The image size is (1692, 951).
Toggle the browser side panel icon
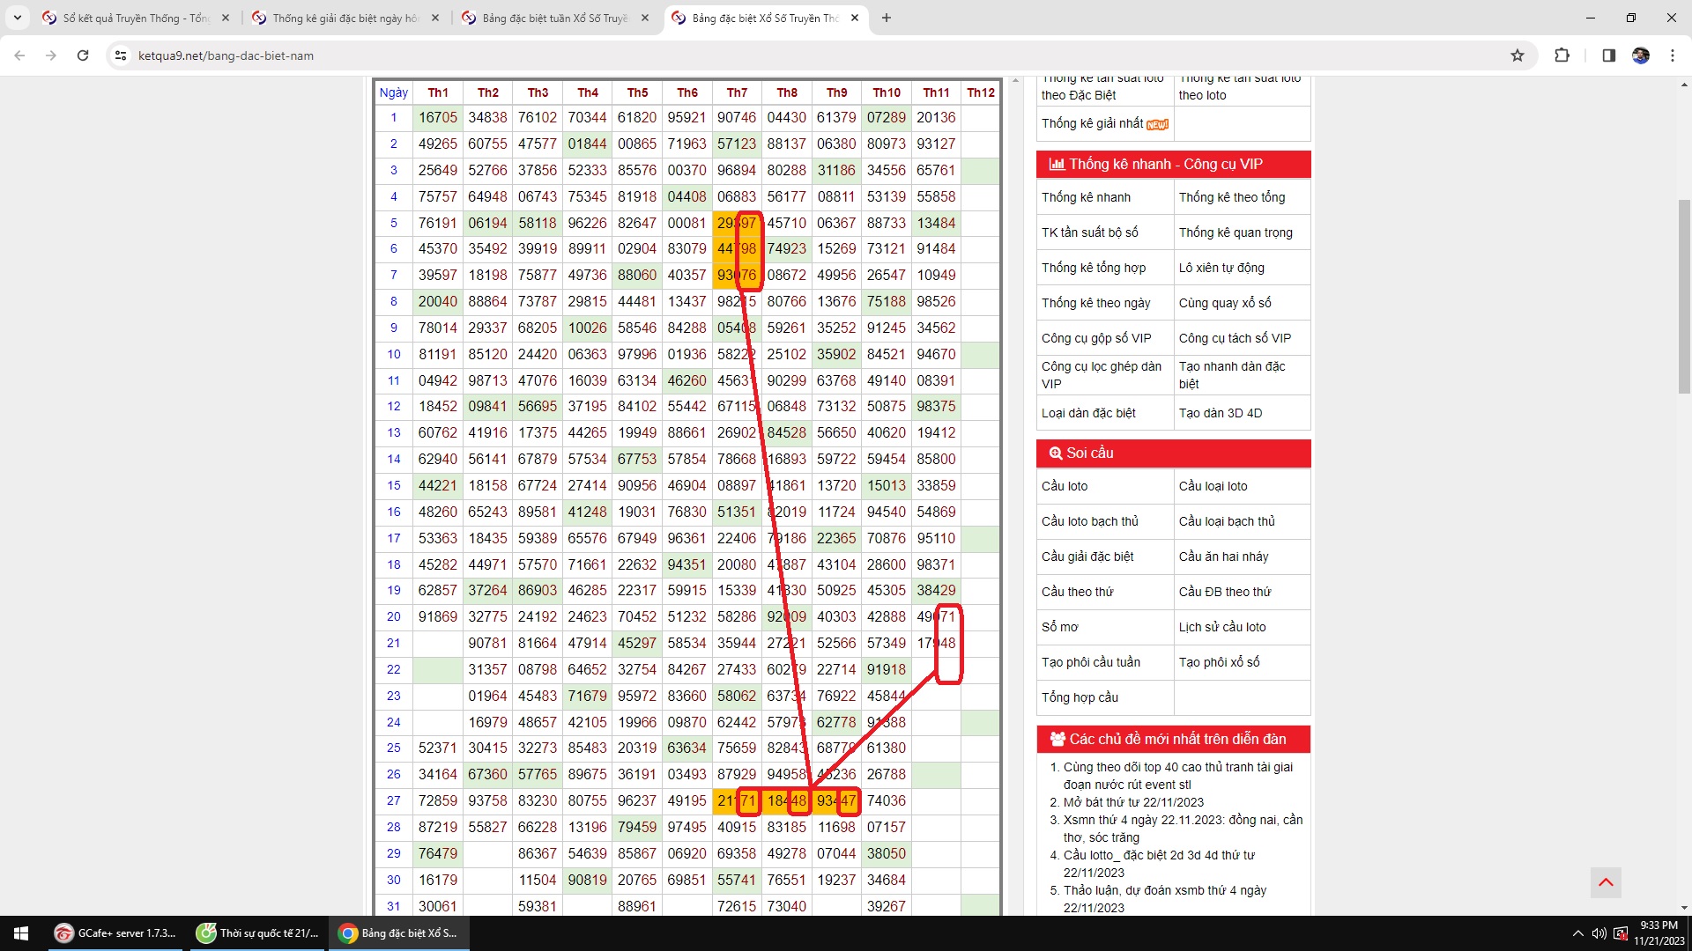1608,55
